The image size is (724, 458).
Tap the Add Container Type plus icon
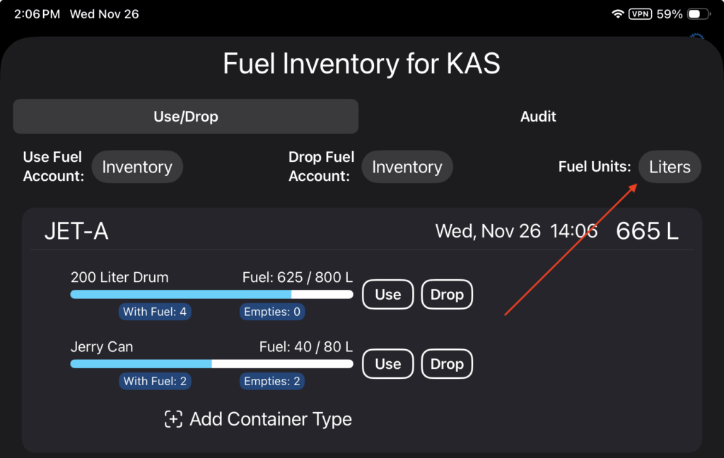173,419
